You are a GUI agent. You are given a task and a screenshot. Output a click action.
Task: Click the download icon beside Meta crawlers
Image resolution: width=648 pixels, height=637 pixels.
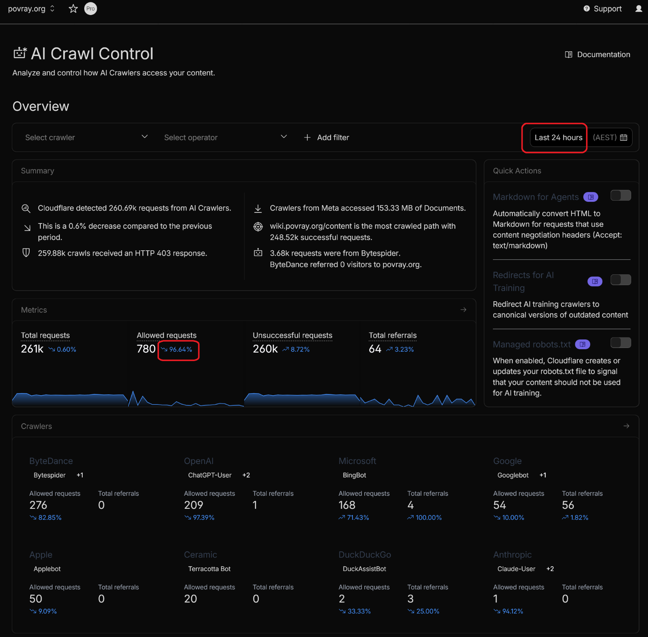[258, 208]
